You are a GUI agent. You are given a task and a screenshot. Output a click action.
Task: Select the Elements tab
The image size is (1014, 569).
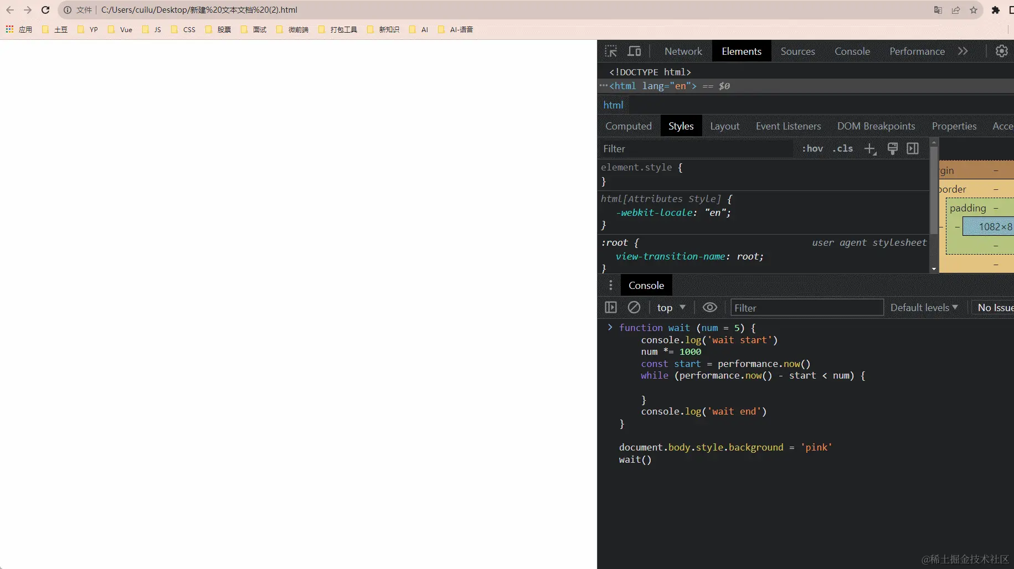point(742,51)
